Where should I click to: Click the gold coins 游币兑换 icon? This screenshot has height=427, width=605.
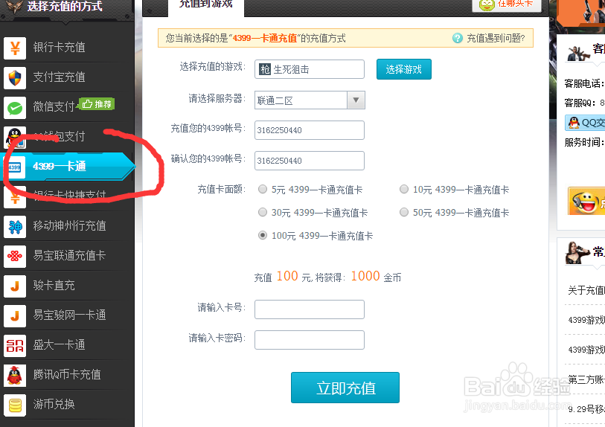(x=15, y=405)
